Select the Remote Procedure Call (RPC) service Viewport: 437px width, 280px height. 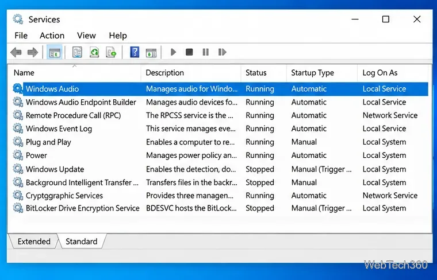73,115
